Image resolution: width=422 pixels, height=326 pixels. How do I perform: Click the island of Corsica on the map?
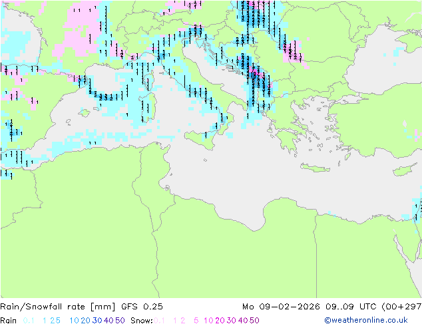tap(148, 80)
